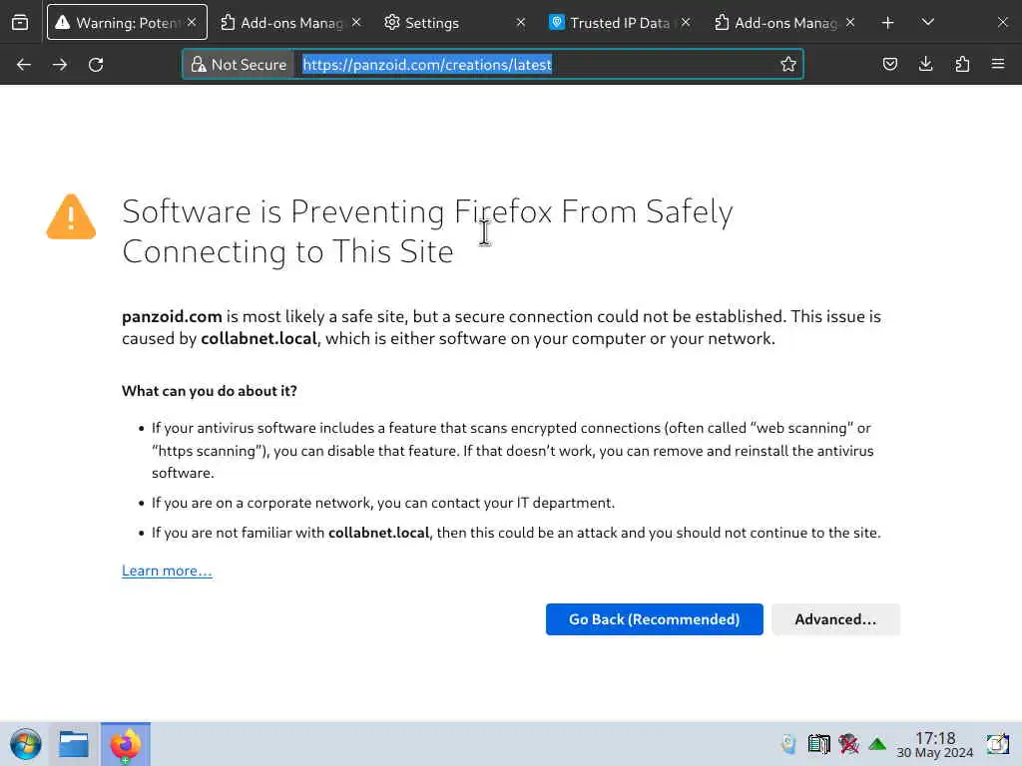
Task: Open the Firefox application menu
Action: coord(998,65)
